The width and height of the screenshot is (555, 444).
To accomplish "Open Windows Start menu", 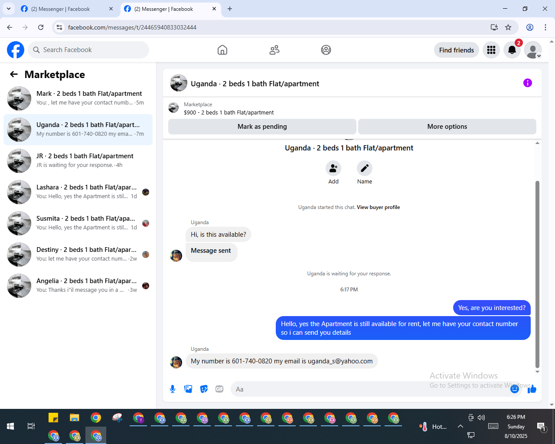I will pyautogui.click(x=10, y=426).
